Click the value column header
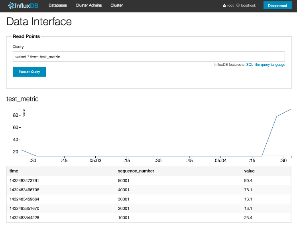The width and height of the screenshot is (297, 228). tap(249, 171)
